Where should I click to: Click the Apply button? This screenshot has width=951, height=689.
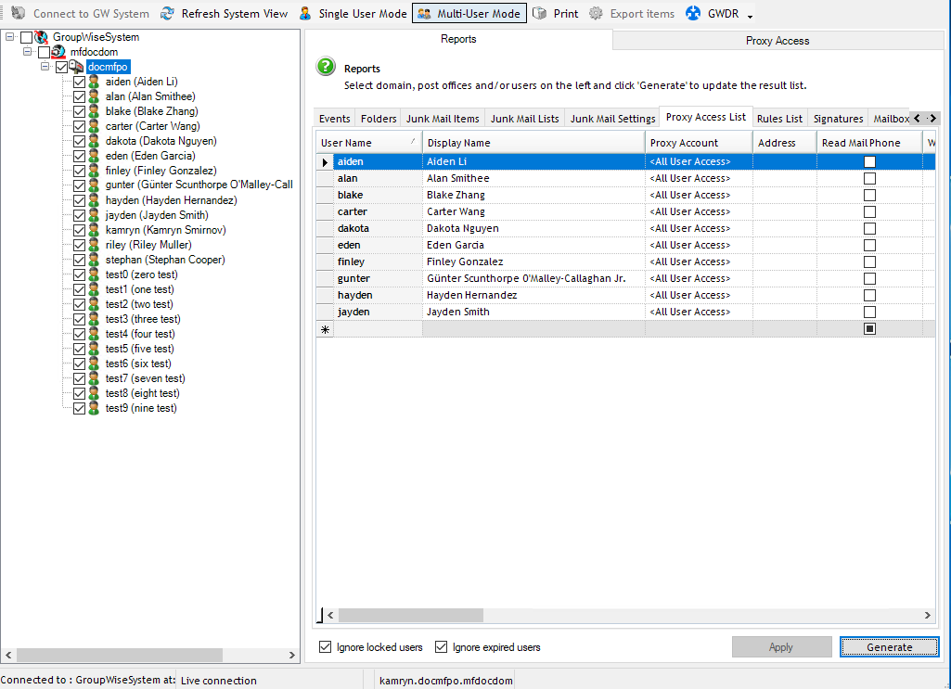tap(781, 646)
